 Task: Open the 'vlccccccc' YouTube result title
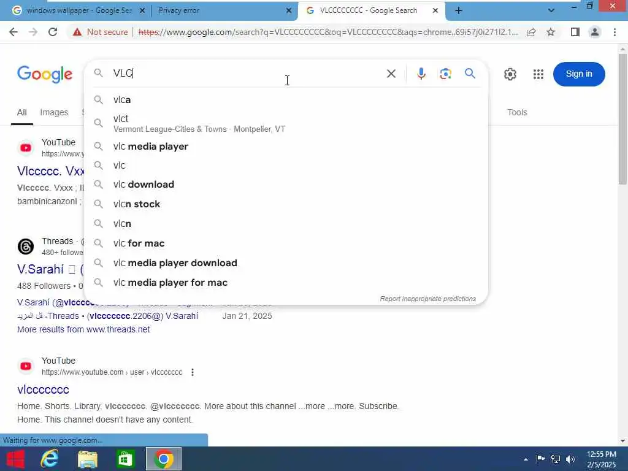[44, 389]
